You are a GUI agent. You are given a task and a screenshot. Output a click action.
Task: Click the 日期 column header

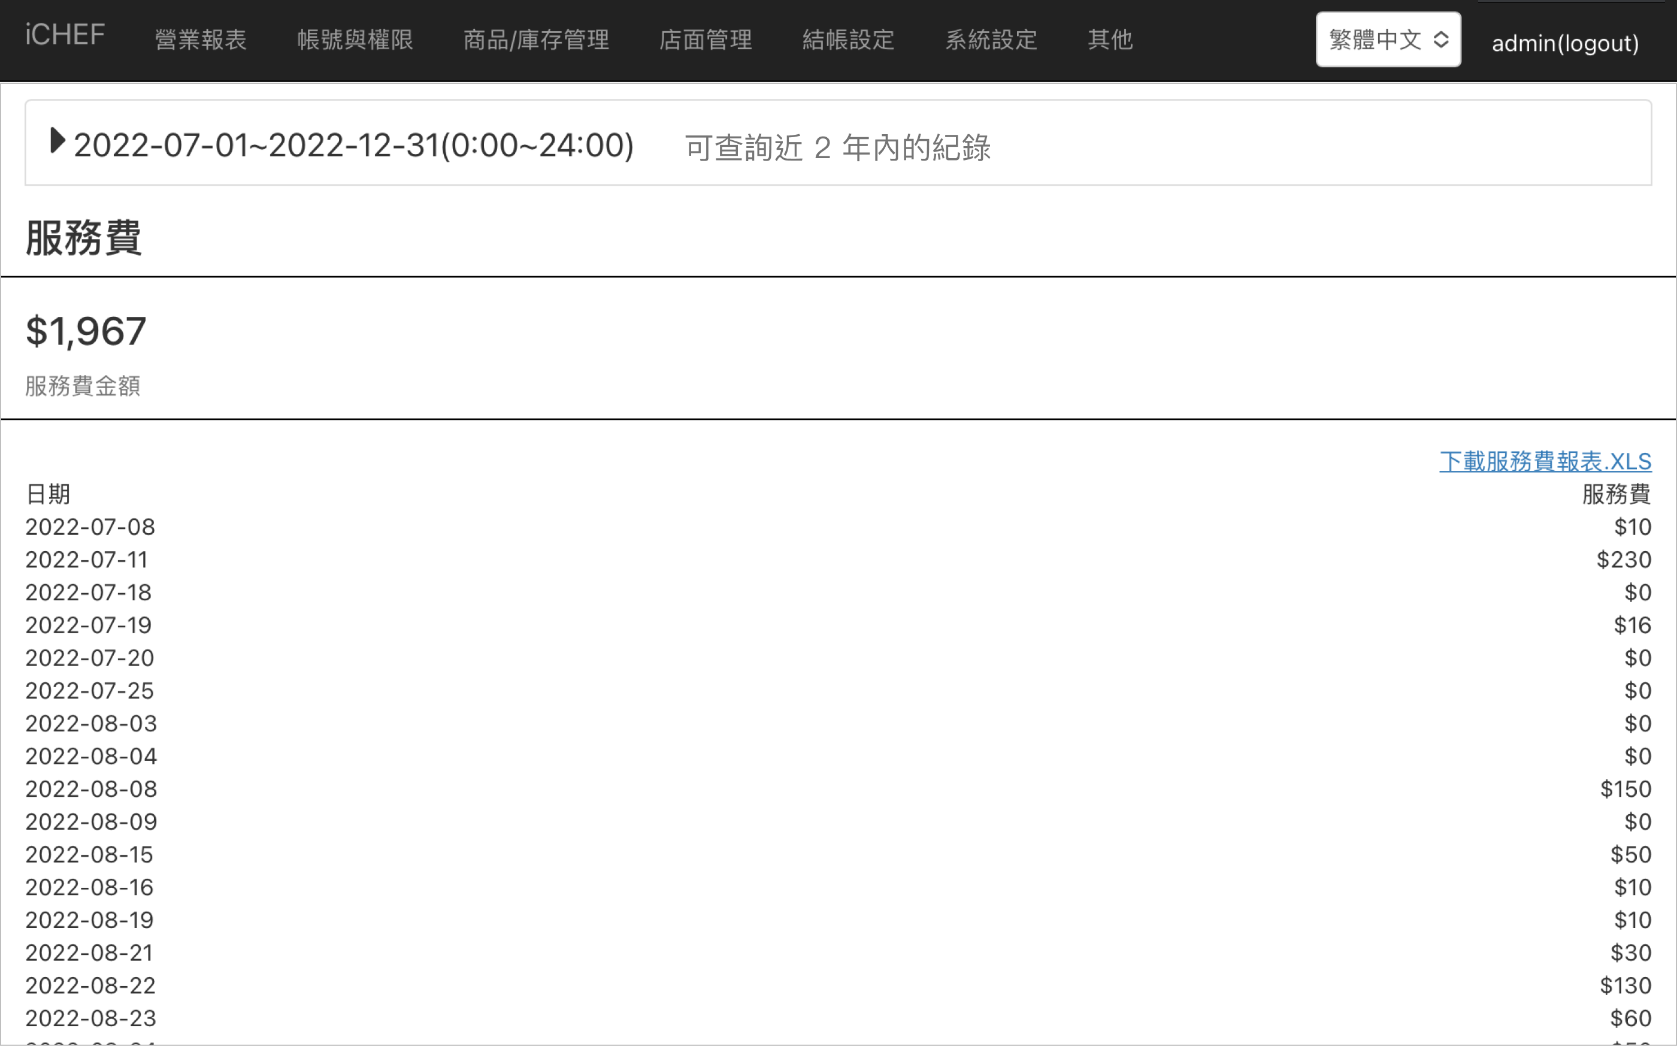[48, 494]
